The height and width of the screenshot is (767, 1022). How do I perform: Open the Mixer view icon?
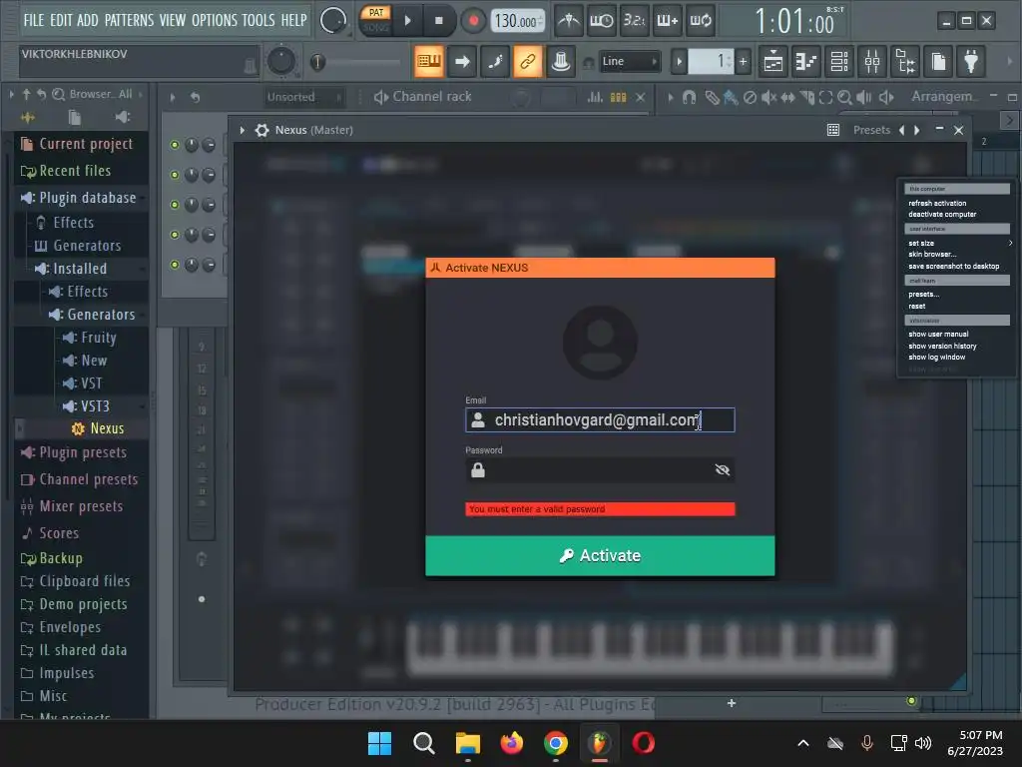tap(872, 62)
